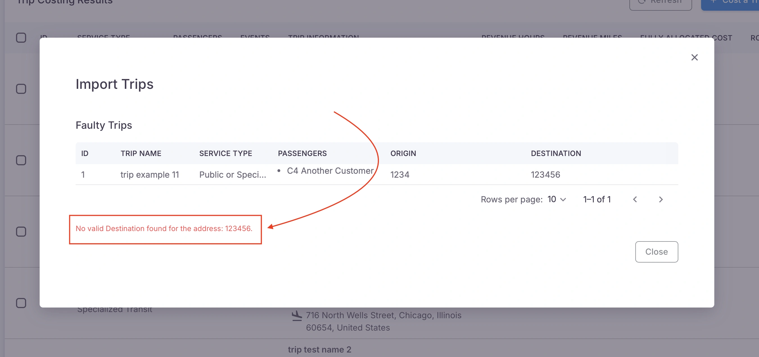This screenshot has height=357, width=759.
Task: Click the Public or Speci... service type cell
Action: [x=232, y=175]
